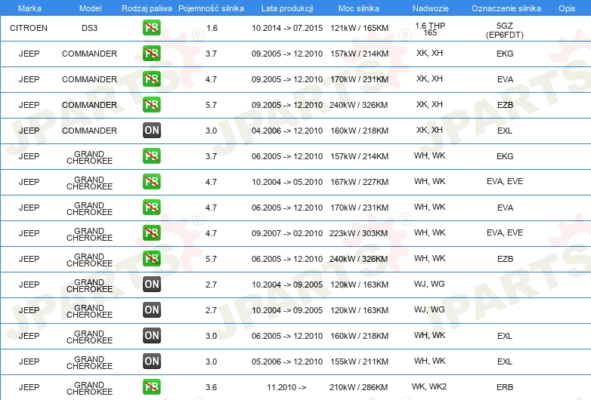Click the Nadwozie column header
The width and height of the screenshot is (591, 400).
[x=431, y=8]
